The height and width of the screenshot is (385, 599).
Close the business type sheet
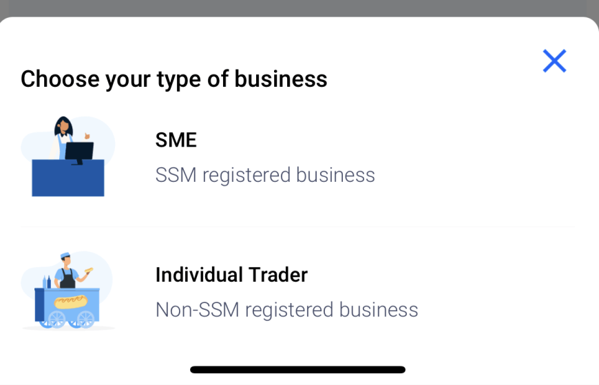tap(554, 61)
